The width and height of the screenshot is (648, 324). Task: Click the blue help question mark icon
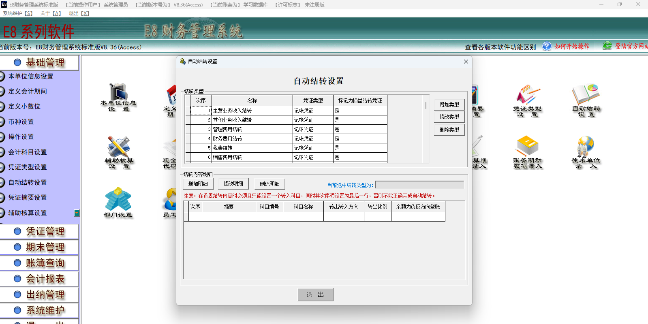pos(547,46)
